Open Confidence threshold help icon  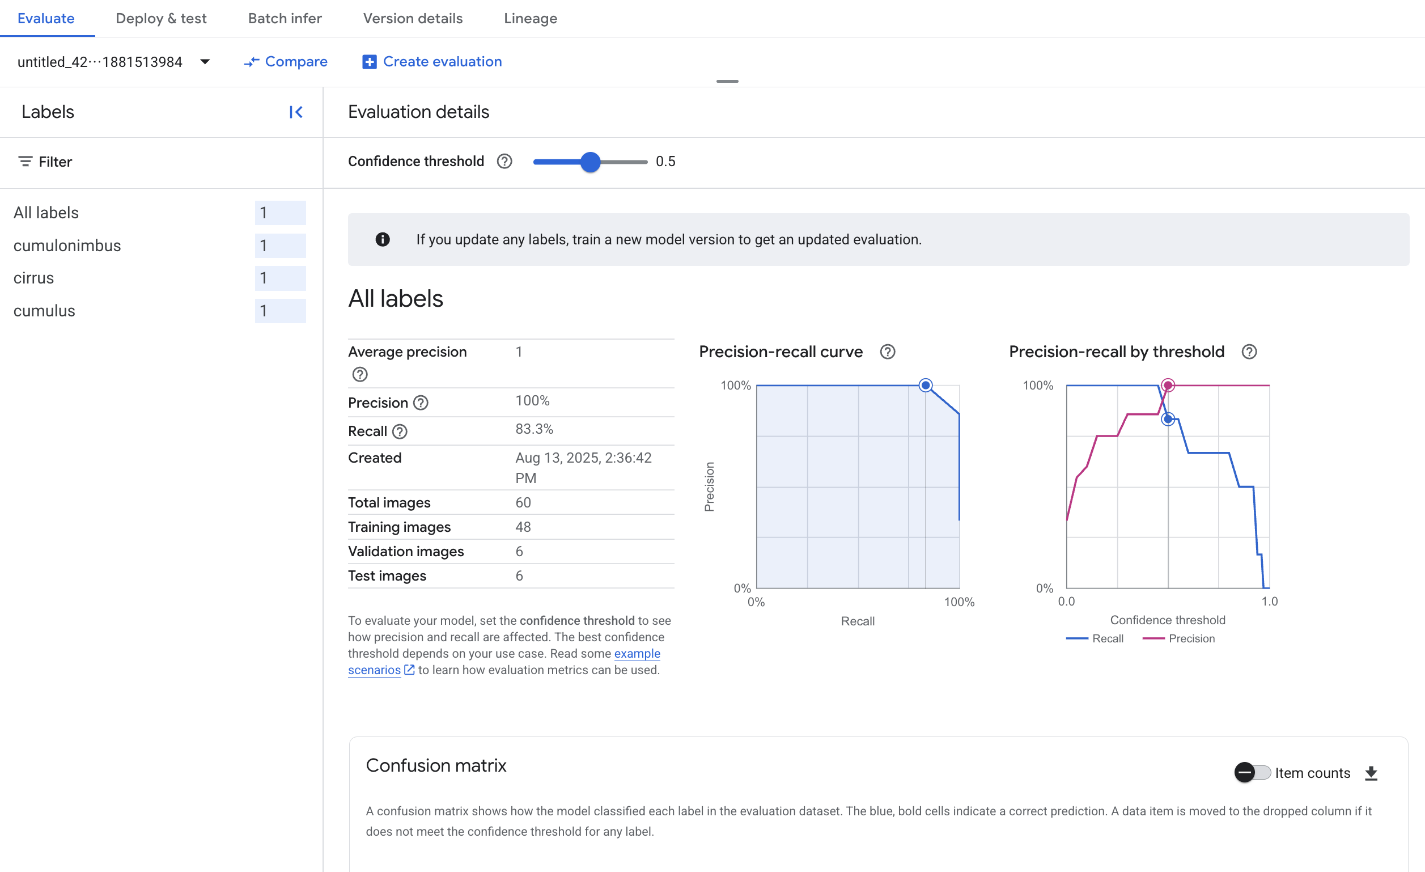[504, 162]
